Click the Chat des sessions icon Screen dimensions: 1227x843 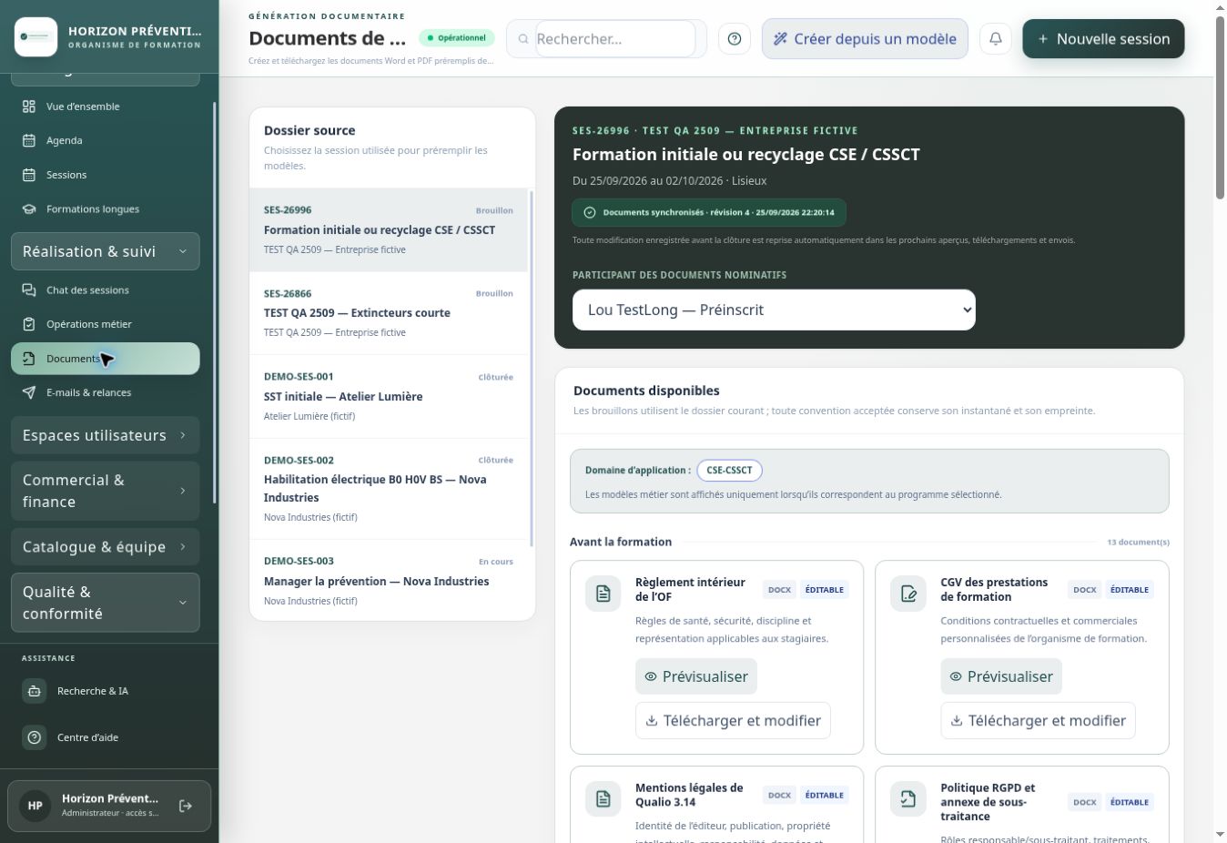click(x=29, y=289)
